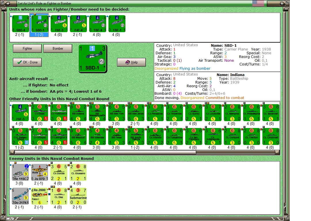
Task: Click CA Quincy cruiser counter
Action: pos(194,113)
